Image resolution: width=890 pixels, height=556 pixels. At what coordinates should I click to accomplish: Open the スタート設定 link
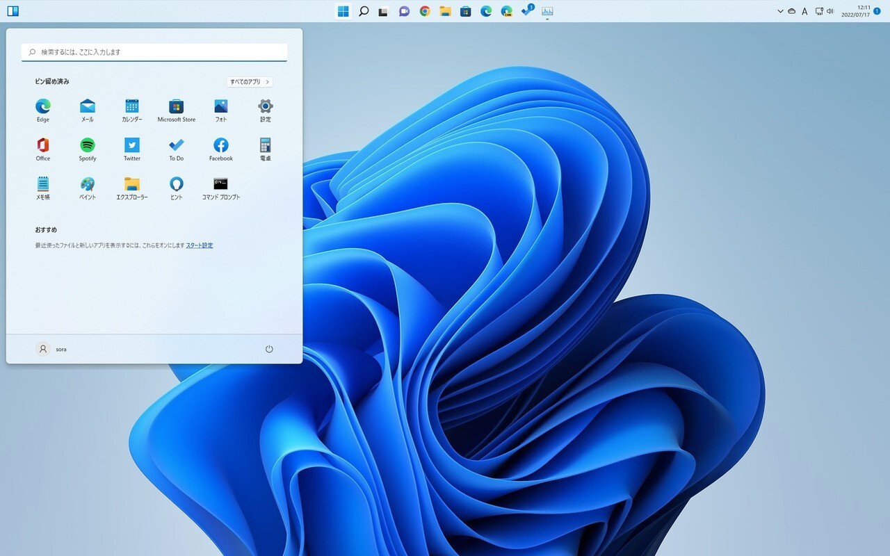point(200,245)
